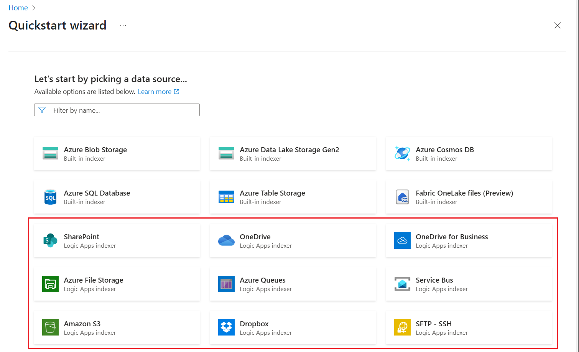The image size is (579, 352).
Task: Choose the Azure Data Lake Storage Gen2 card
Action: (x=293, y=153)
